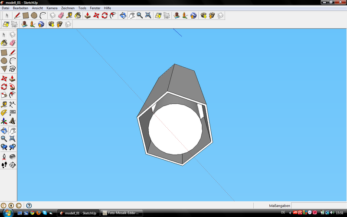Select the Polygon tool in left toolbar
Screen dimensions: 347x217
4,69
